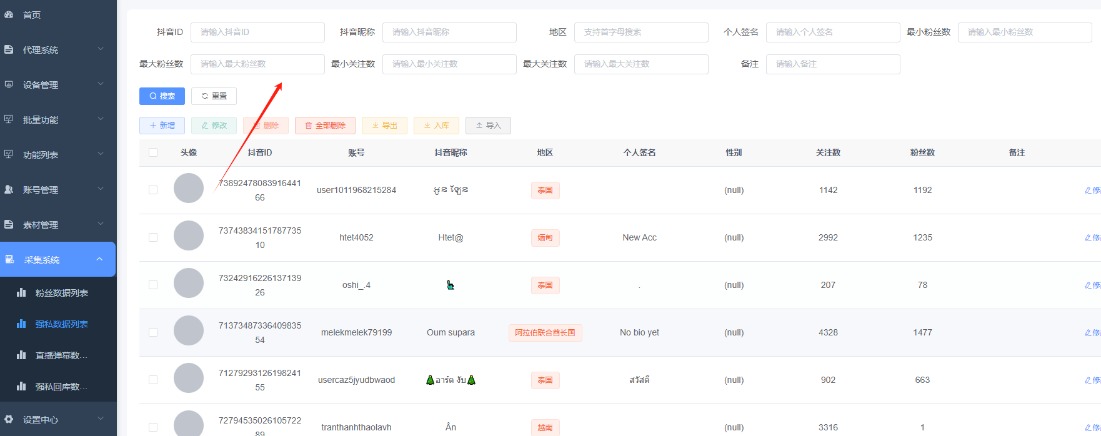Toggle select-all checkbox in table header

(x=153, y=152)
